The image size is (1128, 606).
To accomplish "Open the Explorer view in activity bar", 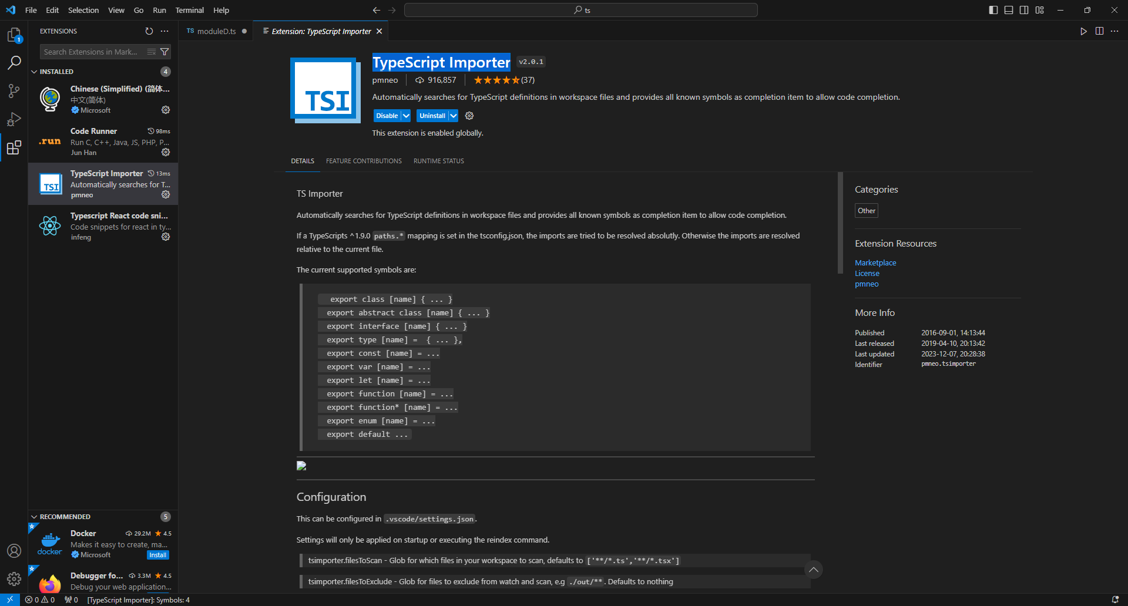I will pos(14,35).
